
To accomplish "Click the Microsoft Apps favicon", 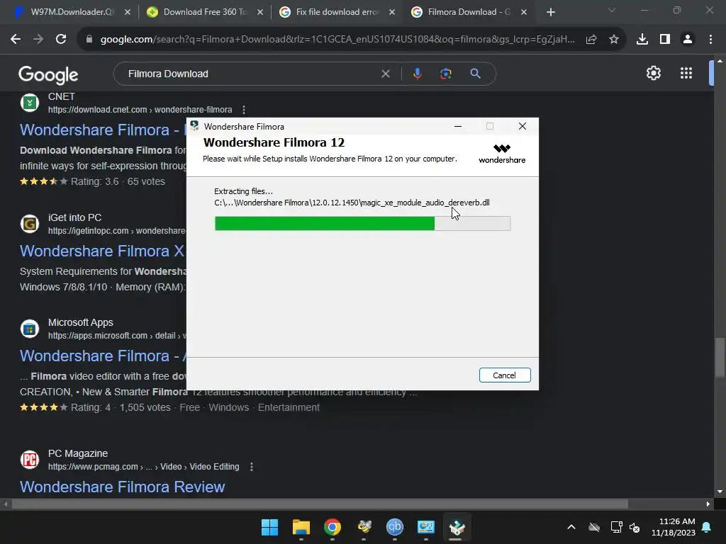I will pyautogui.click(x=30, y=329).
